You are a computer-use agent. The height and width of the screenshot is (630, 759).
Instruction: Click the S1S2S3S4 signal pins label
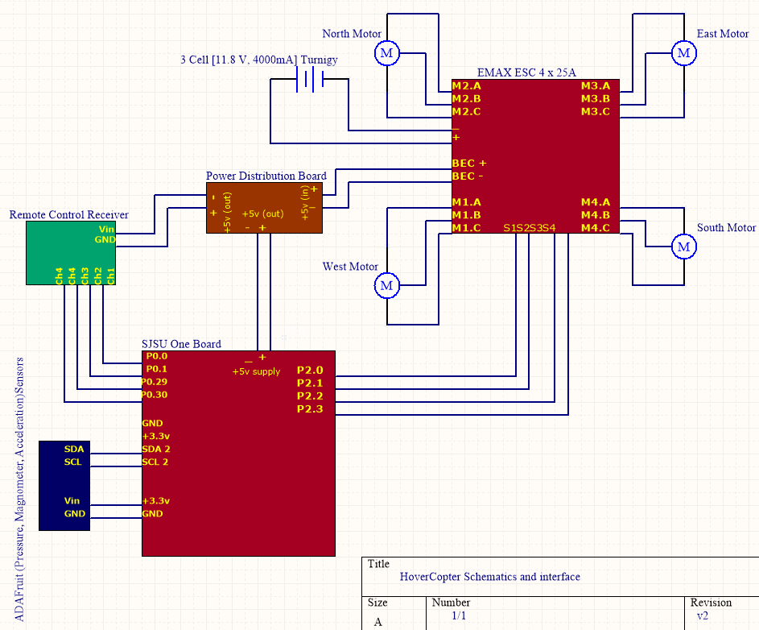tap(529, 228)
